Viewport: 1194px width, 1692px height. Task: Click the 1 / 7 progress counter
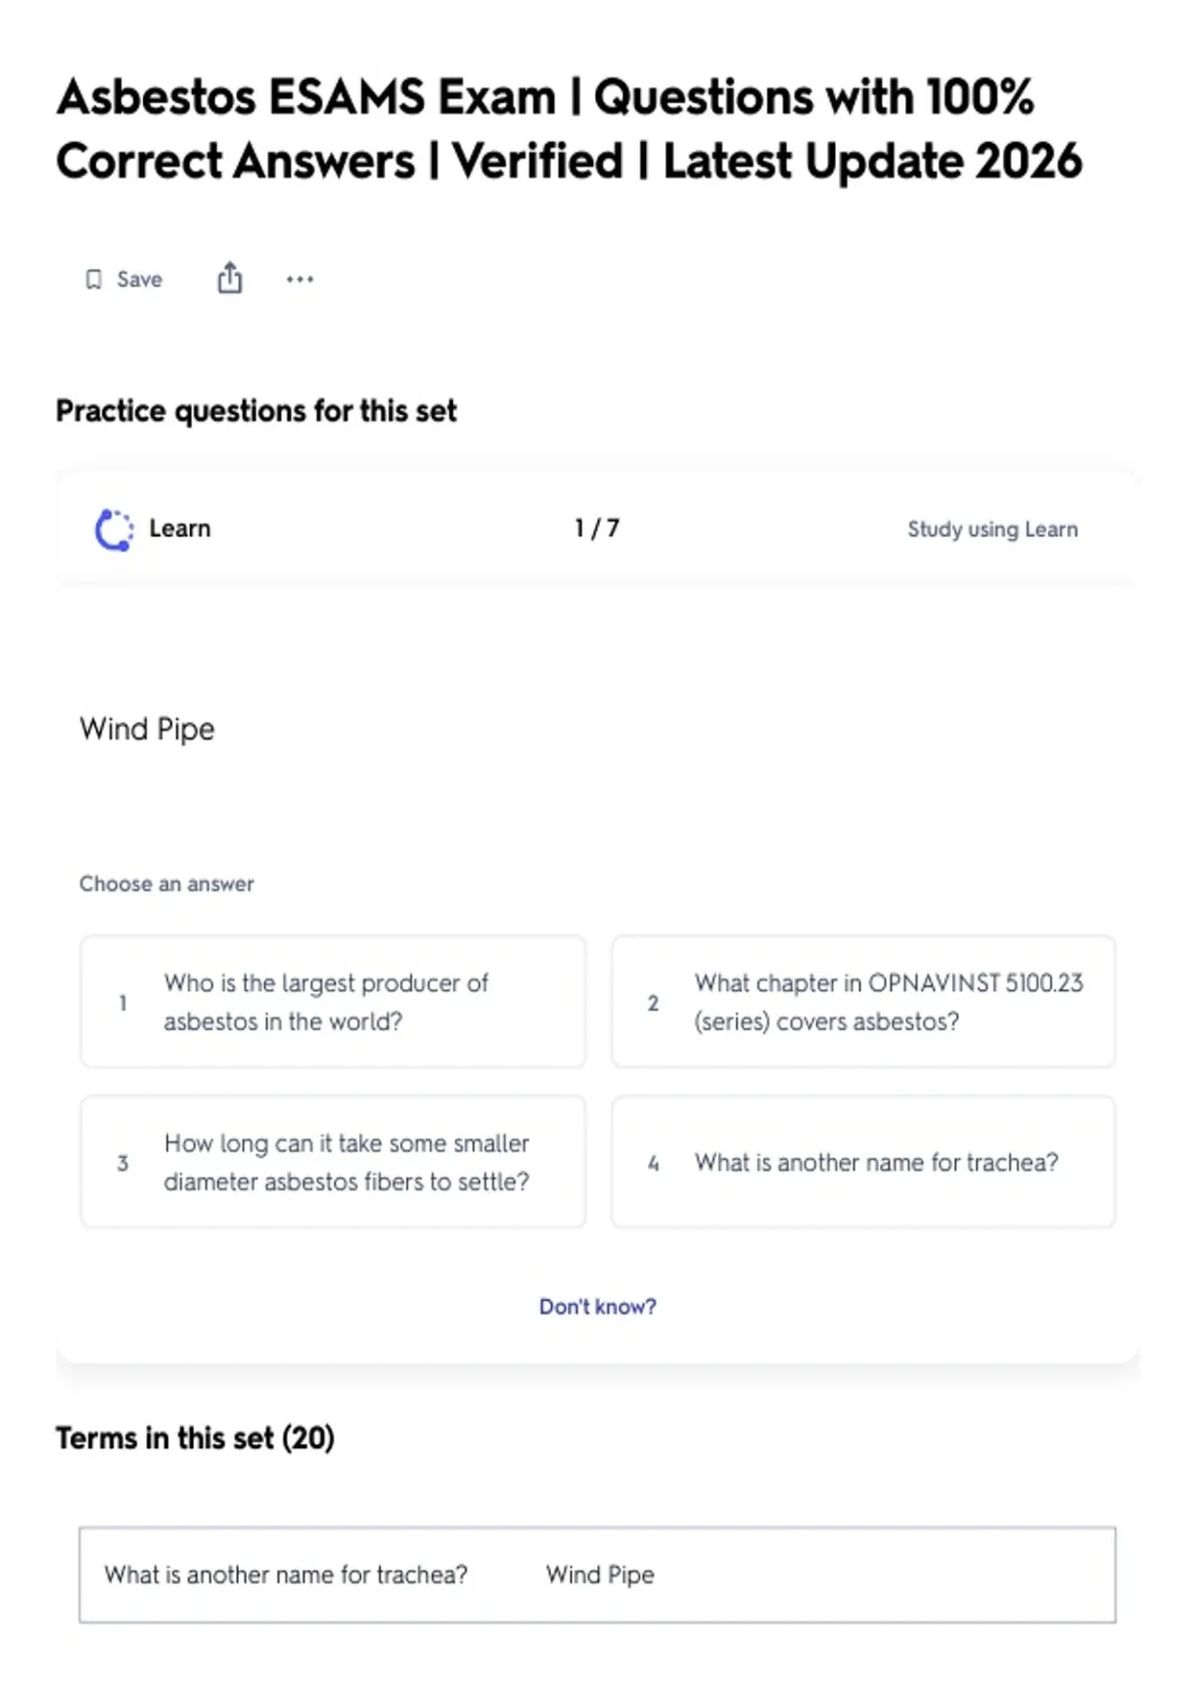(597, 529)
